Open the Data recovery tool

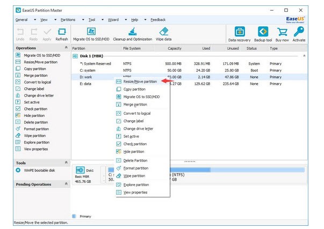pyautogui.click(x=240, y=34)
